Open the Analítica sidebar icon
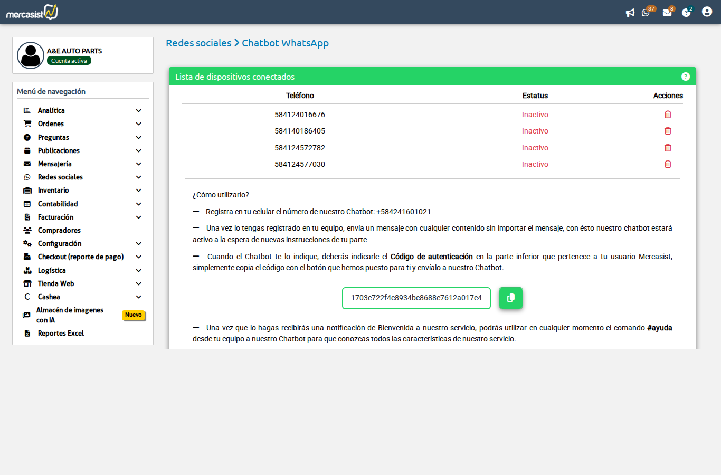The image size is (721, 475). point(27,110)
